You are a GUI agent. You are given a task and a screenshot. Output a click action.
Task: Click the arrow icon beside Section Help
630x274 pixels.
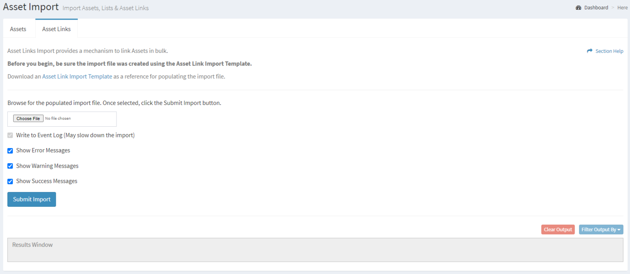pyautogui.click(x=589, y=51)
